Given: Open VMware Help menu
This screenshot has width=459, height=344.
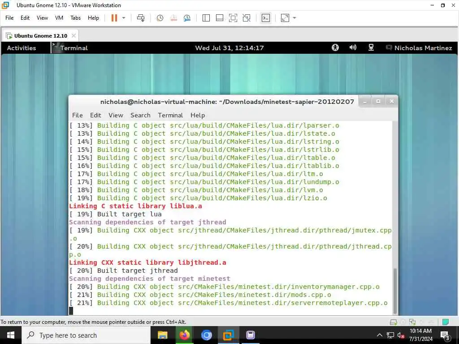Looking at the screenshot, I should click(93, 18).
